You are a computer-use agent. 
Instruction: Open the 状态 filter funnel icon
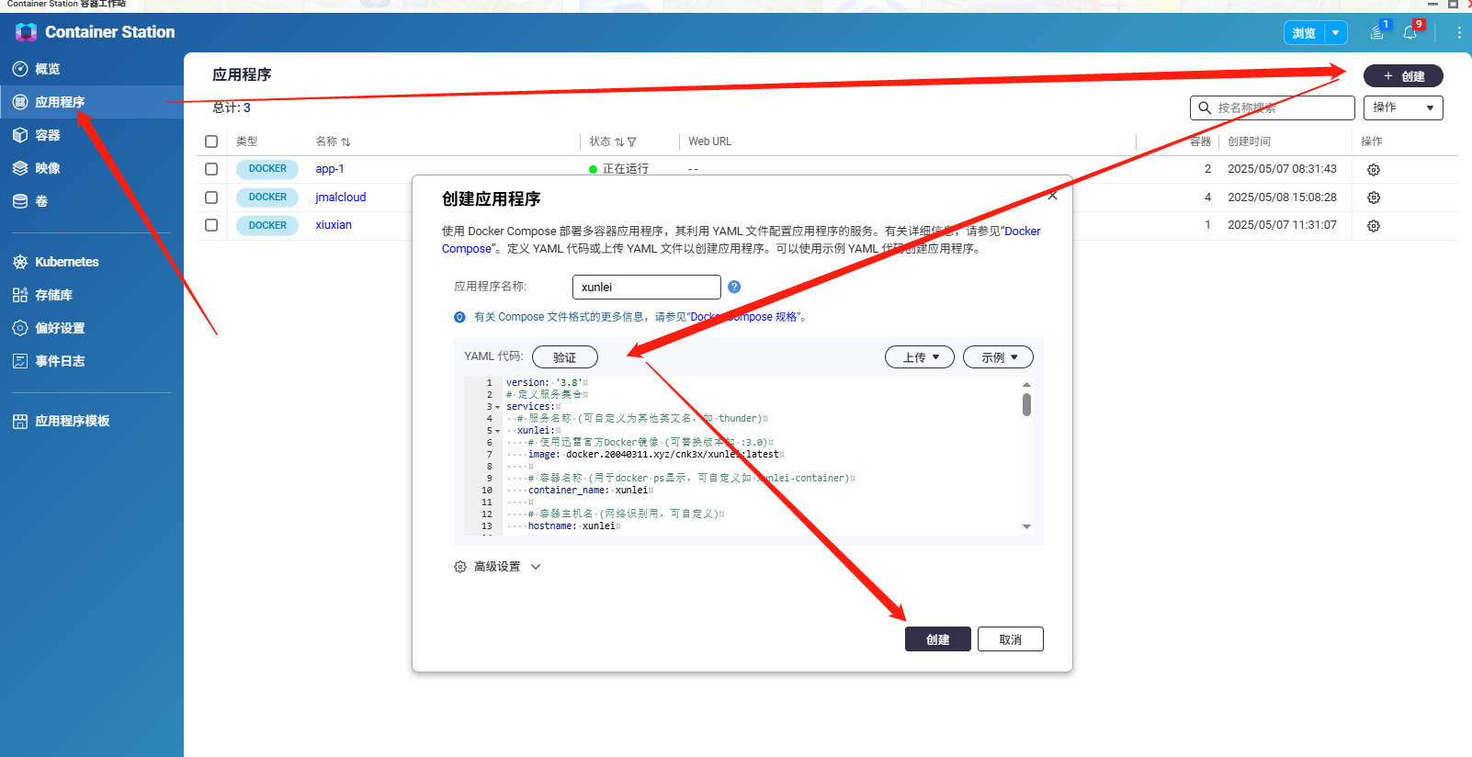tap(632, 141)
